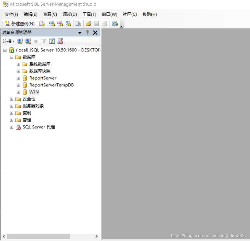Viewport: 250px width, 241px height.
Task: Click the horizontal scrollbar left arrow
Action: pos(4,237)
